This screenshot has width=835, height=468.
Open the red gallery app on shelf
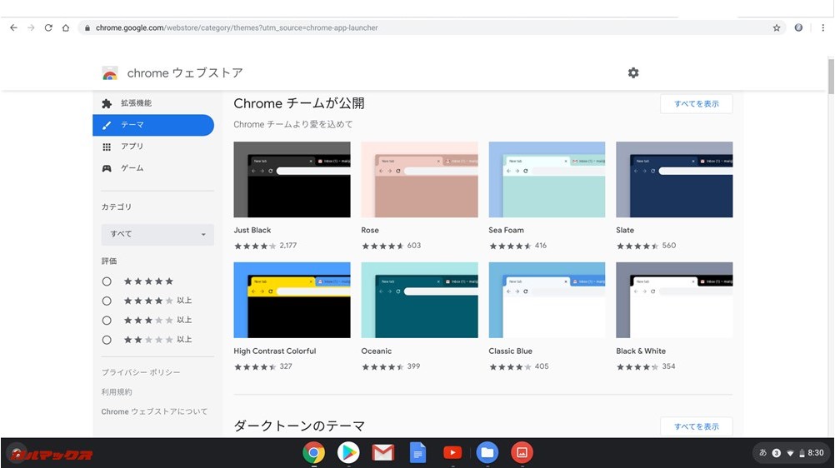click(522, 453)
